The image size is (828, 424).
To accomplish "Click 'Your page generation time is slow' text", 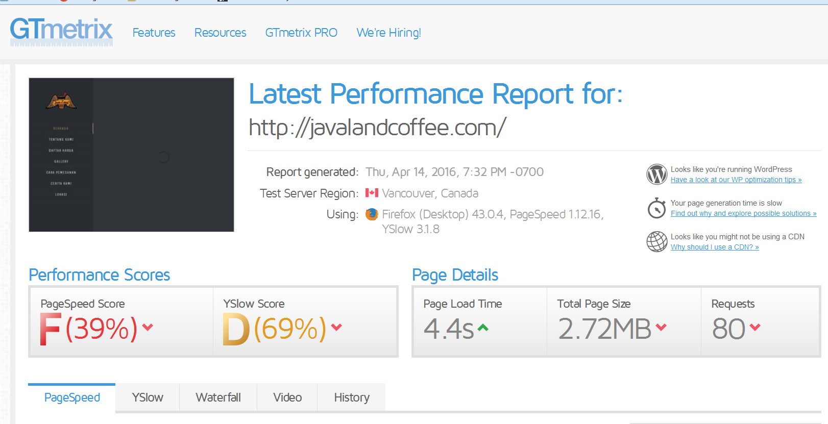I will [726, 203].
